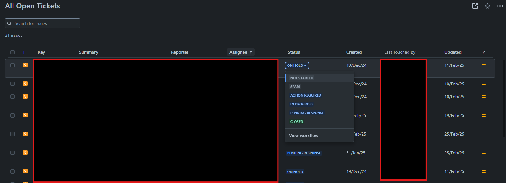Tick the checkbox in the PENDING RESPONSE row
The width and height of the screenshot is (506, 183).
tap(13, 153)
